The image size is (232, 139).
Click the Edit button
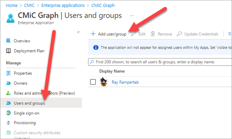[x=138, y=34]
